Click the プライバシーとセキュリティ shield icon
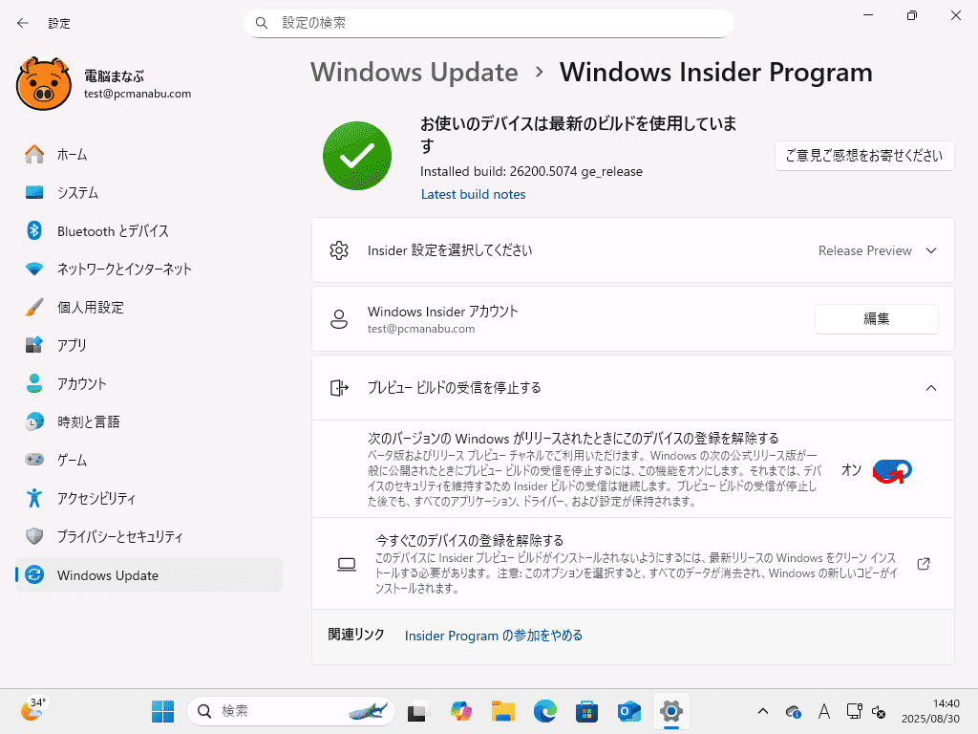The width and height of the screenshot is (978, 734). 34,536
